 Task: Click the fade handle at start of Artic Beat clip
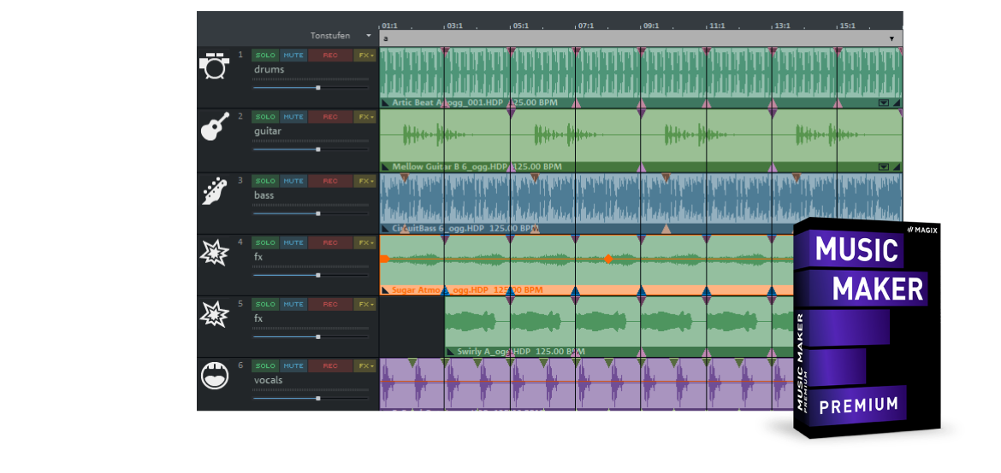coord(385,102)
